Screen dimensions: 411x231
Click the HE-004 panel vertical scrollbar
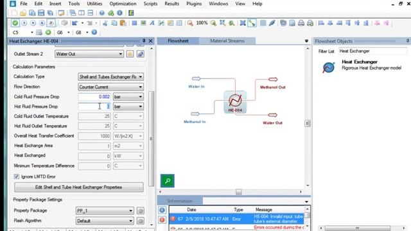click(151, 139)
